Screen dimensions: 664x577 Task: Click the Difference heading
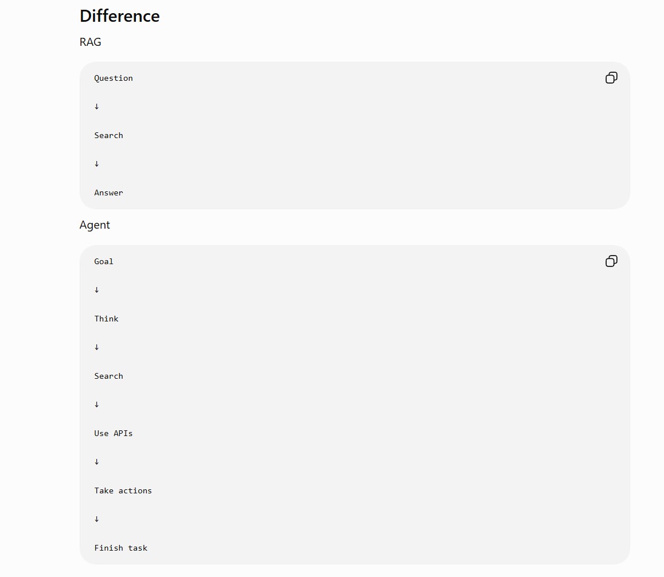pyautogui.click(x=119, y=16)
